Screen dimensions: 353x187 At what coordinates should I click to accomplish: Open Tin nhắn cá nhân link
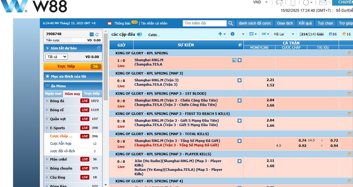[154, 23]
